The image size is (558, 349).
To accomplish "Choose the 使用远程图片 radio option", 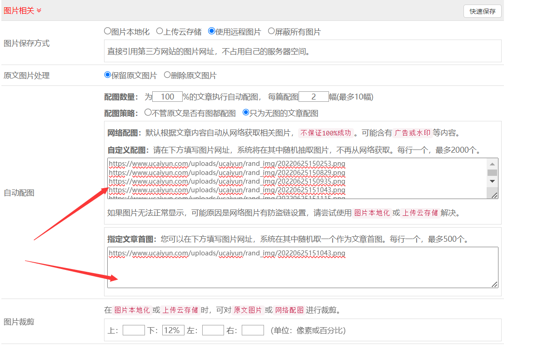I will 211,31.
